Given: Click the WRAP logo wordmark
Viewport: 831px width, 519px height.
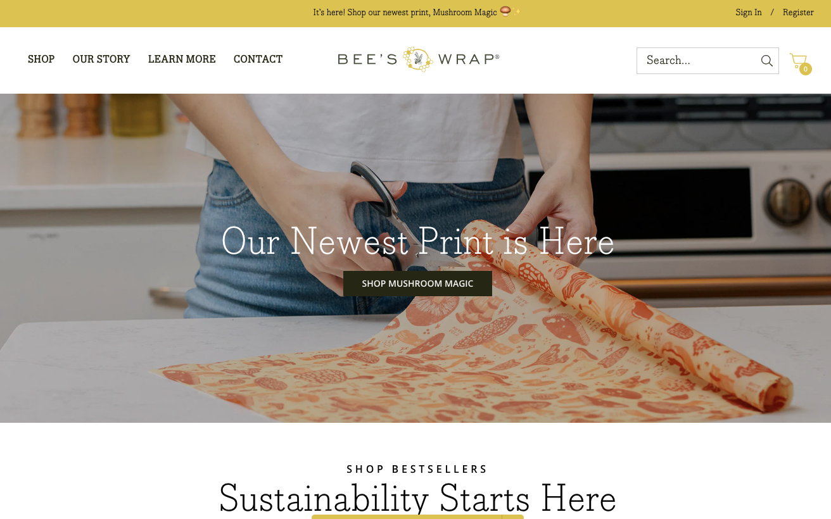Looking at the screenshot, I should tap(468, 59).
